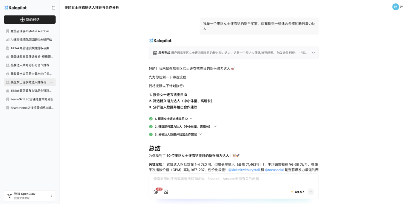This screenshot has height=204, width=408.
Task: Open the TikTok商品链接数据提取 conversation
Action: click(x=30, y=48)
